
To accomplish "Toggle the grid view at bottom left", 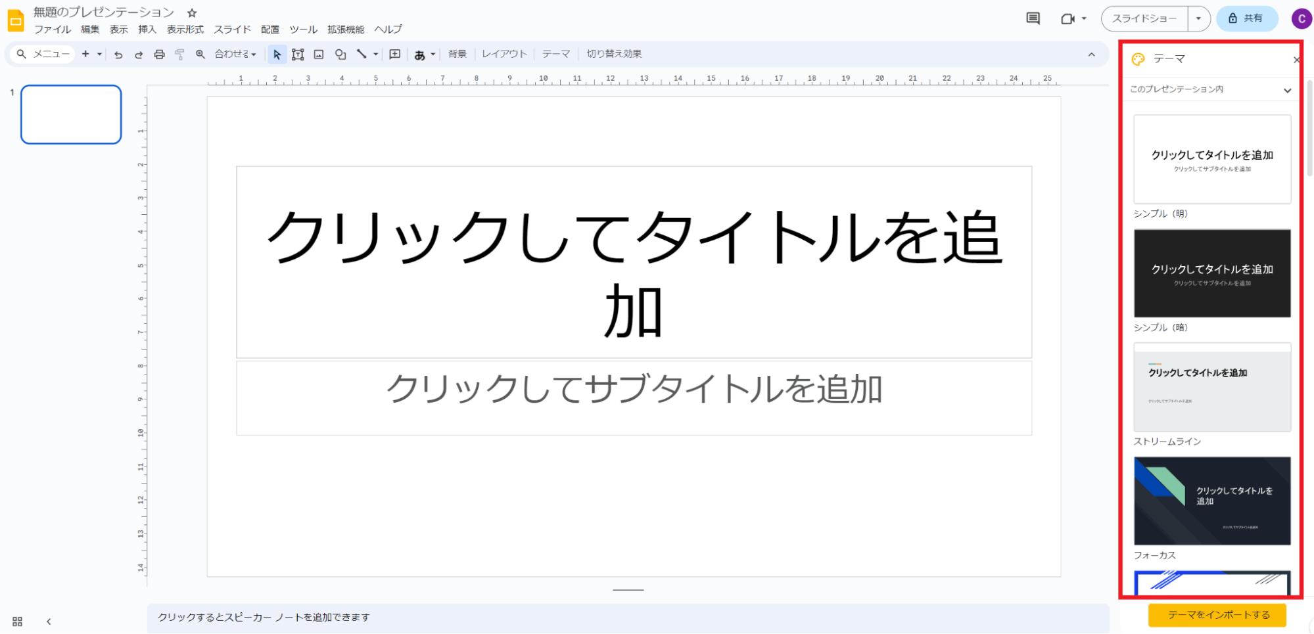I will coord(17,621).
